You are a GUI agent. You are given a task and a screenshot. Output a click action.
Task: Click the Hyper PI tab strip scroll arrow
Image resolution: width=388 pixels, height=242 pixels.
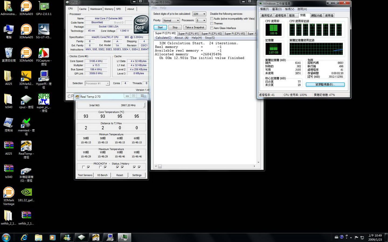click(255, 33)
